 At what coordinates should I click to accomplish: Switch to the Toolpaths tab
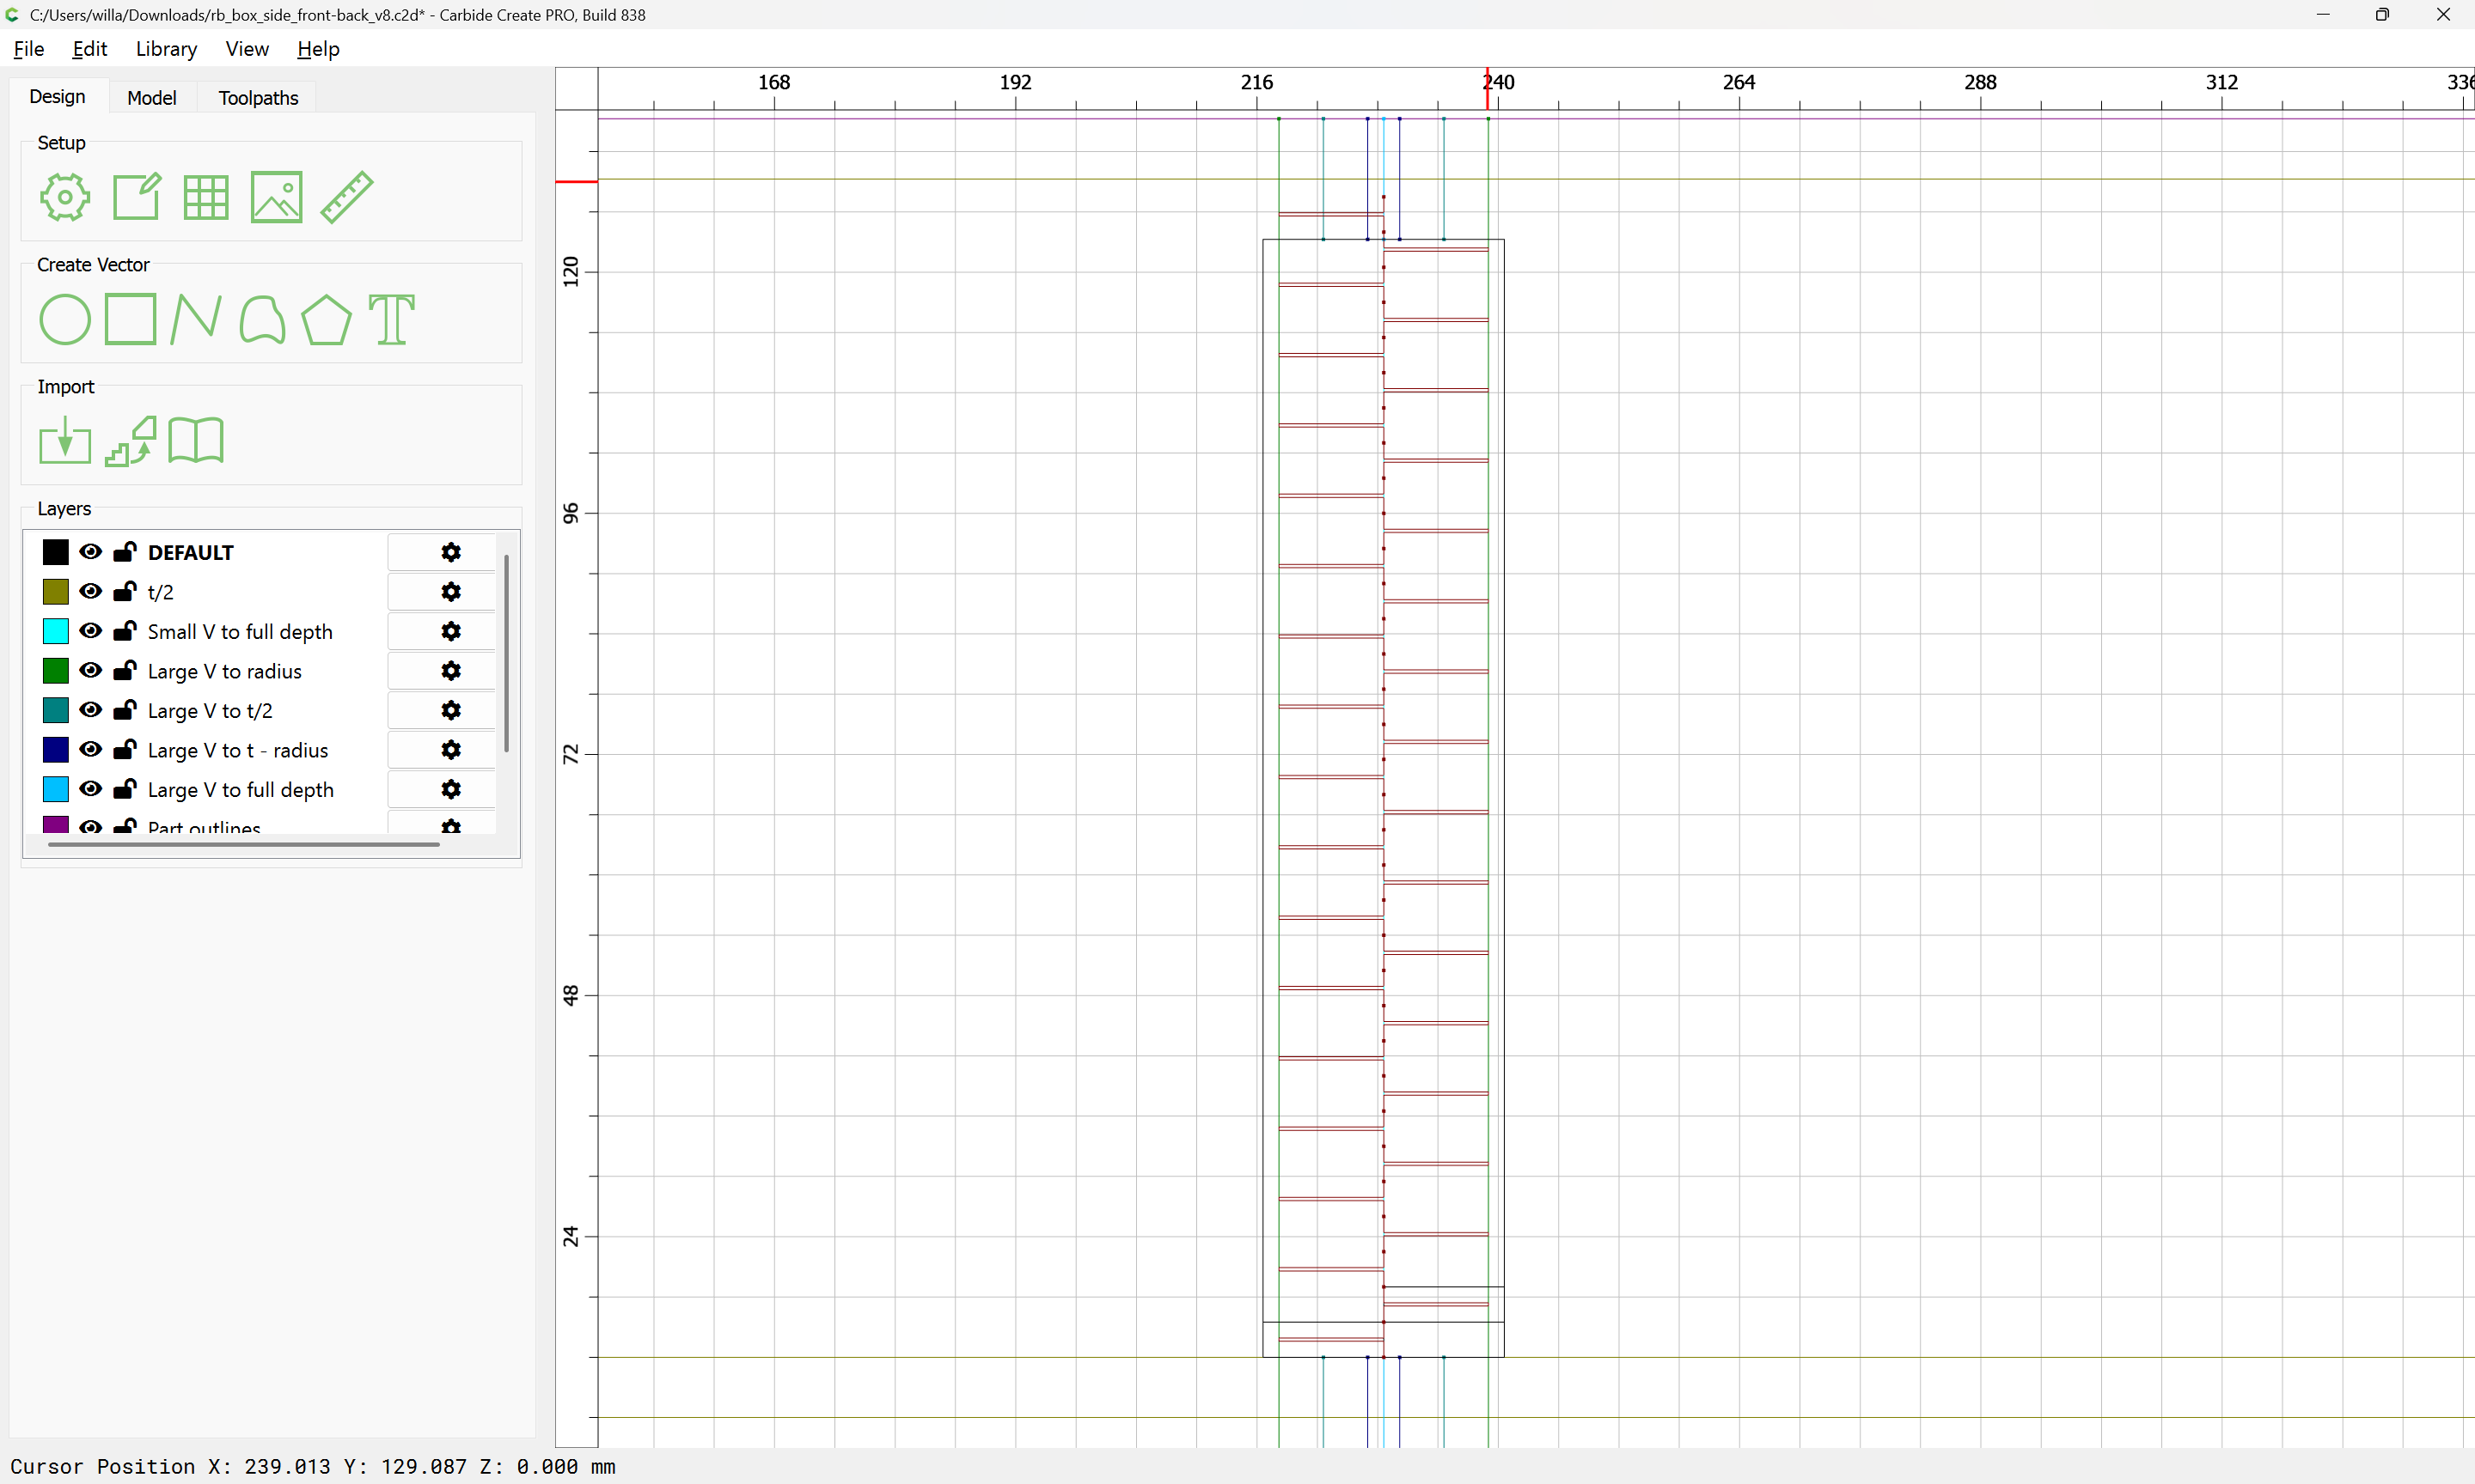pyautogui.click(x=258, y=98)
